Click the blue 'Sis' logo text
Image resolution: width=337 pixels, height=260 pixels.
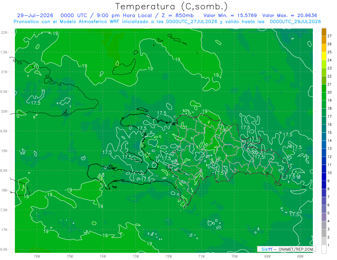(x=265, y=249)
